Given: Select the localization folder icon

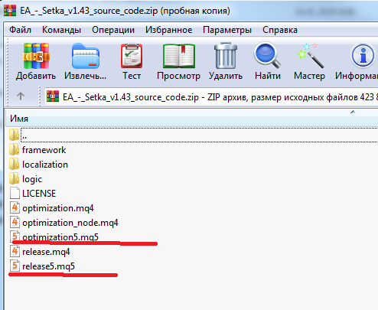Looking at the screenshot, I should pos(15,164).
